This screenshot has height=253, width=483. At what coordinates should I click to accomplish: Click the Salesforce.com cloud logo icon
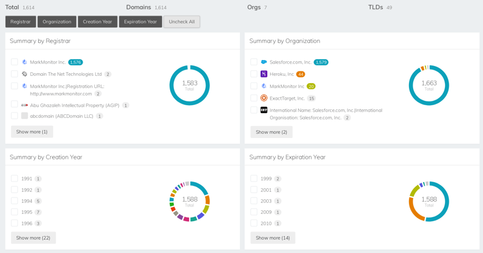pos(264,62)
